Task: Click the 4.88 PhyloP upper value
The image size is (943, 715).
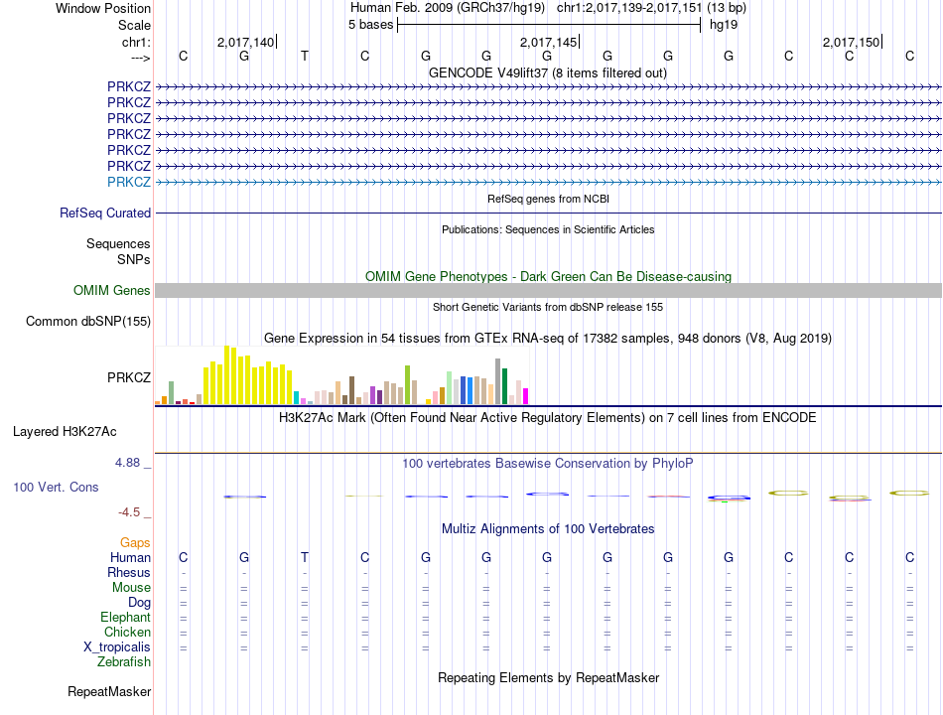Action: coord(127,462)
